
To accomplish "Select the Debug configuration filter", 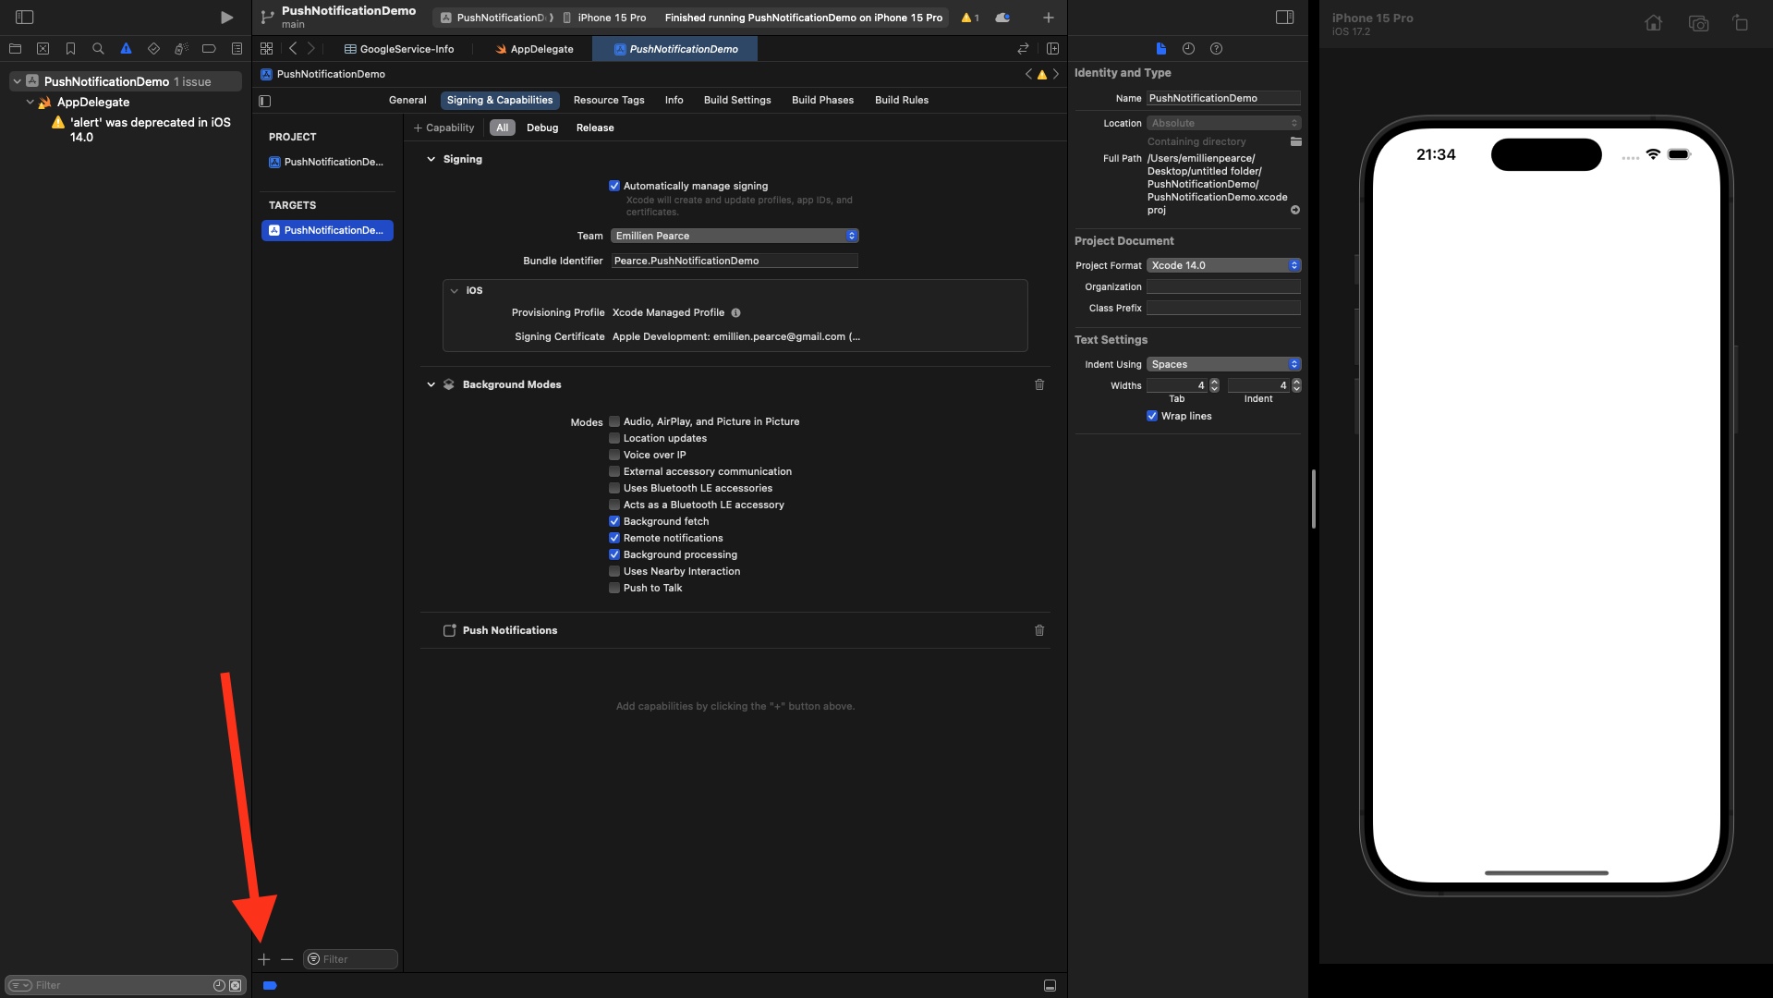I will (542, 128).
